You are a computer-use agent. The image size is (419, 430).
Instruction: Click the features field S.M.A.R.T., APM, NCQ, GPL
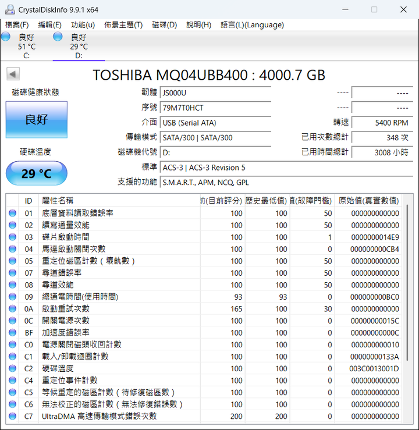click(x=286, y=182)
